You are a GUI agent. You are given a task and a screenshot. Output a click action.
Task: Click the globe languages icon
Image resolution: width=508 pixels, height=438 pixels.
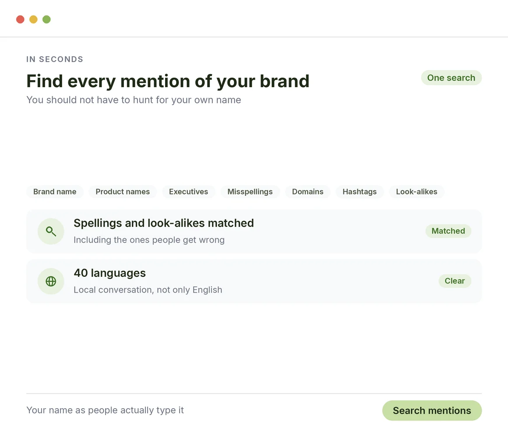click(51, 281)
